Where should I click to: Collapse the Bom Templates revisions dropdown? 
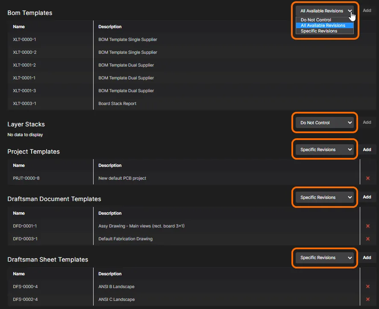pyautogui.click(x=325, y=11)
